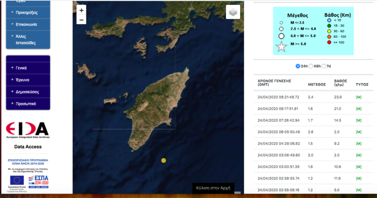
Task: Click the Κύλιση στην Αρχή button
Action: 213,188
